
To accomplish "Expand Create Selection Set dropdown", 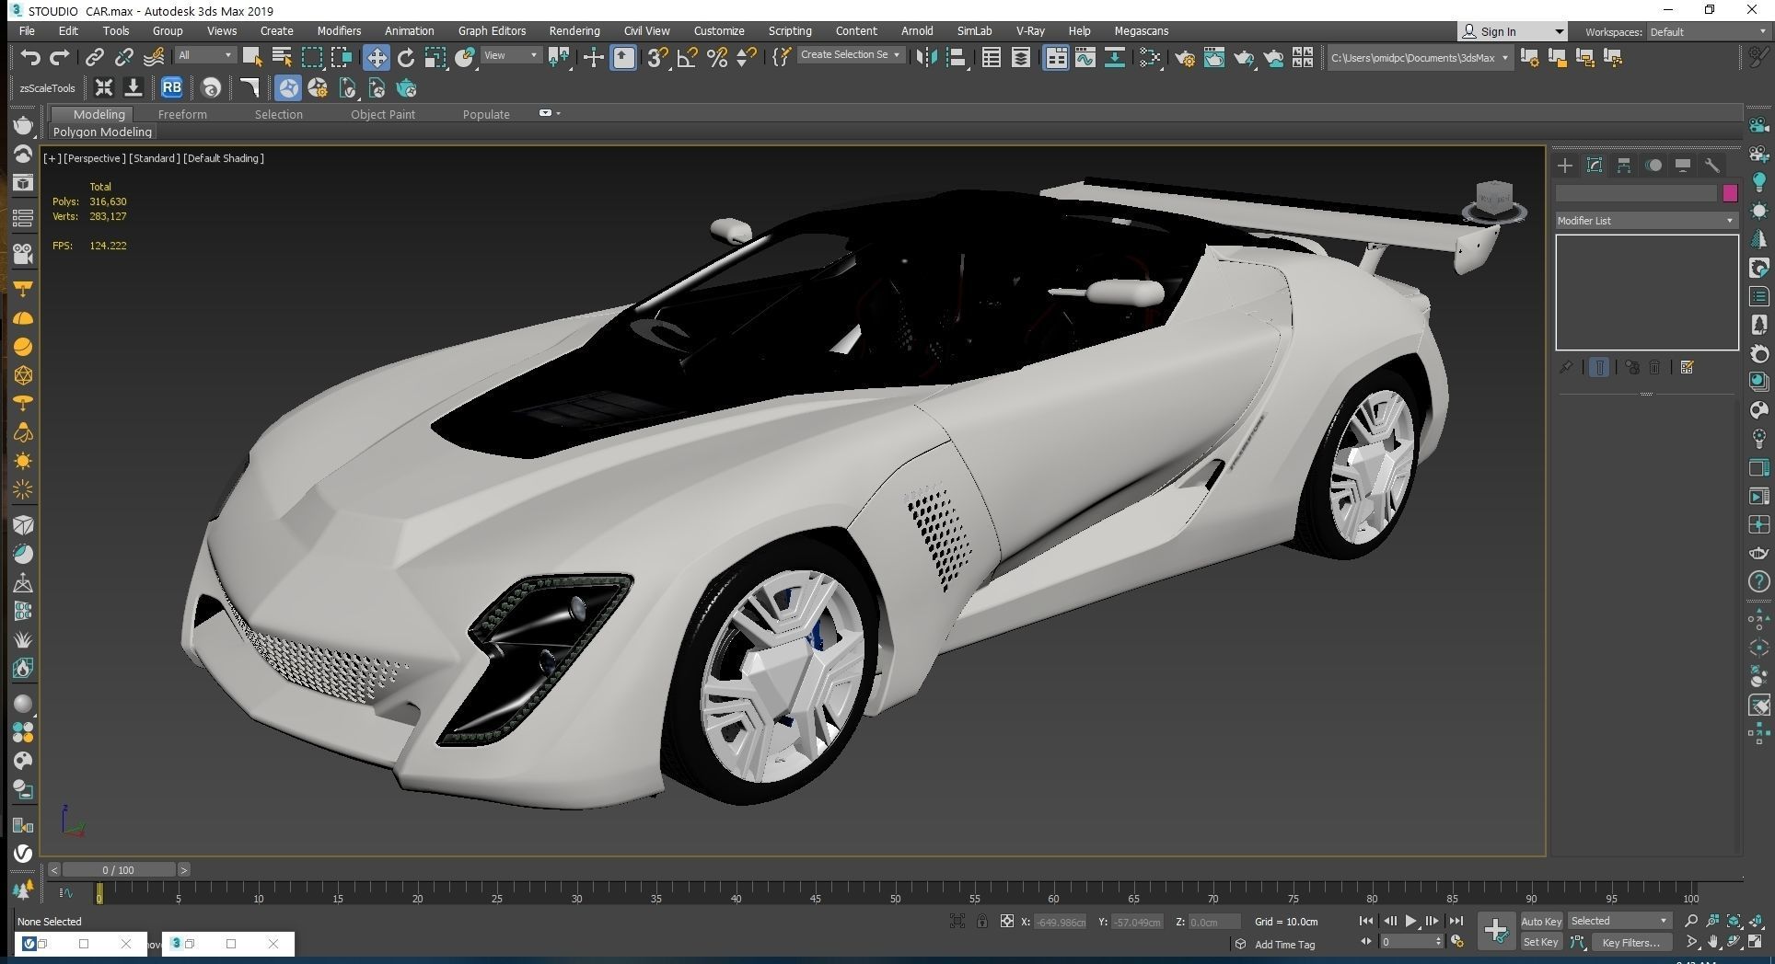I will coord(850,55).
